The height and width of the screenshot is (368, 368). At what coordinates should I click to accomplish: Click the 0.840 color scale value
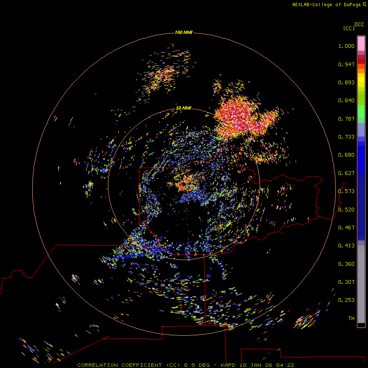coord(346,101)
